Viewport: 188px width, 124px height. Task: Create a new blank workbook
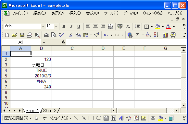[x=7, y=35]
